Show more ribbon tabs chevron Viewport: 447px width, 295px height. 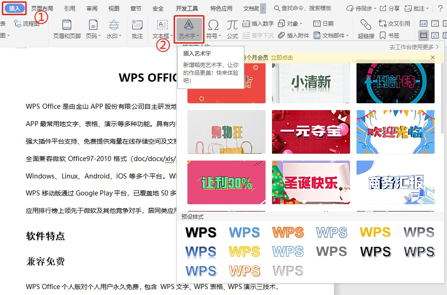pyautogui.click(x=263, y=9)
